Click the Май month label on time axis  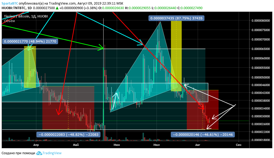click(x=76, y=145)
